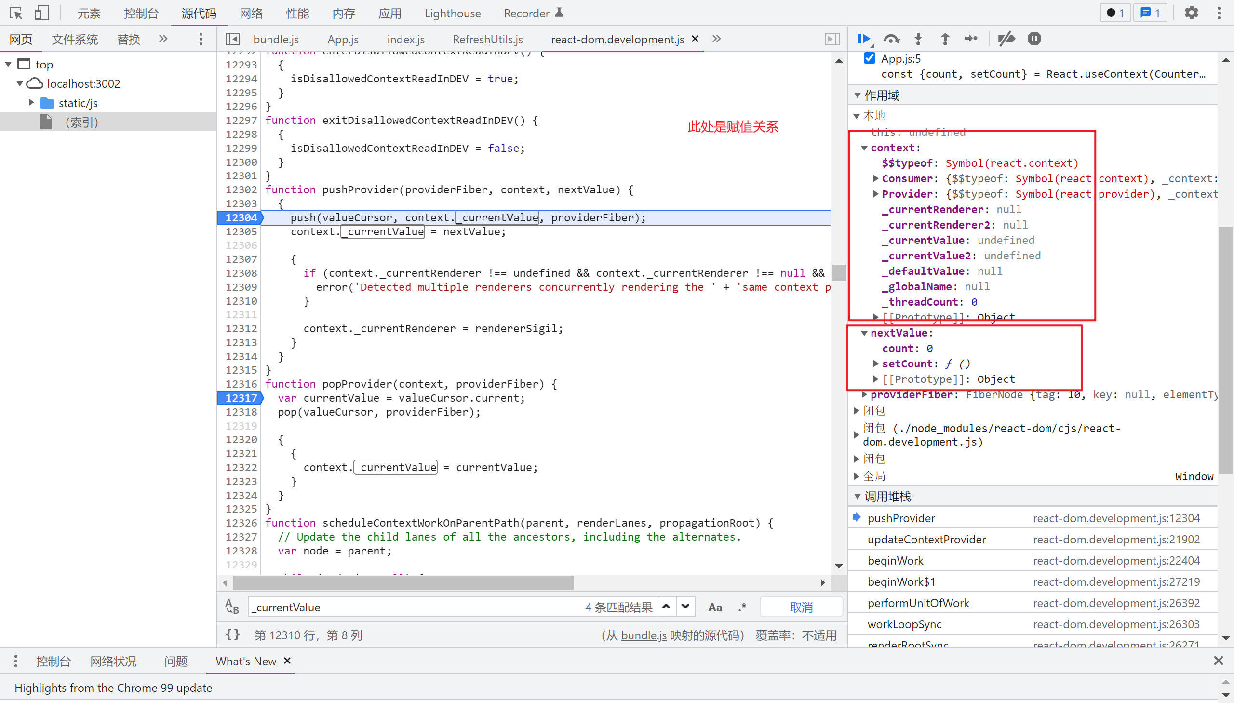Screen dimensions: 1234x703
Task: Expand the providerFiber scope variable
Action: coord(864,395)
